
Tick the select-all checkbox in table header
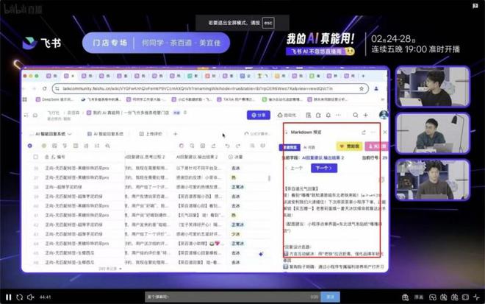(x=35, y=157)
